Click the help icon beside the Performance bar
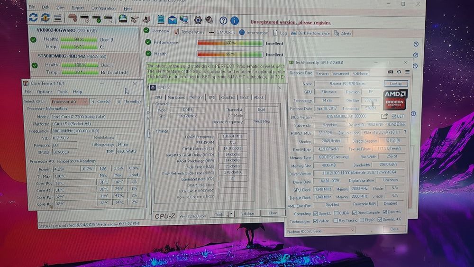This screenshot has width=474, height=267. pyautogui.click(x=416, y=44)
